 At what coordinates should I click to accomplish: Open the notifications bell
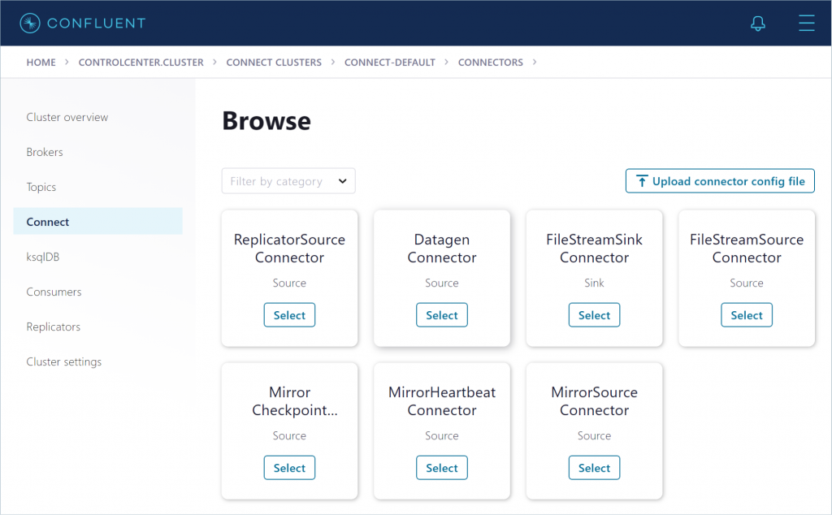[x=757, y=24]
